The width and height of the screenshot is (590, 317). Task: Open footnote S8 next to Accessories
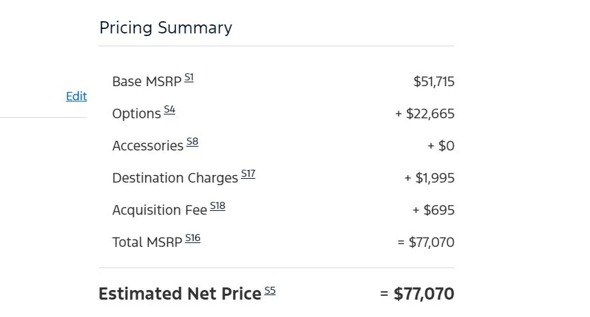point(192,141)
